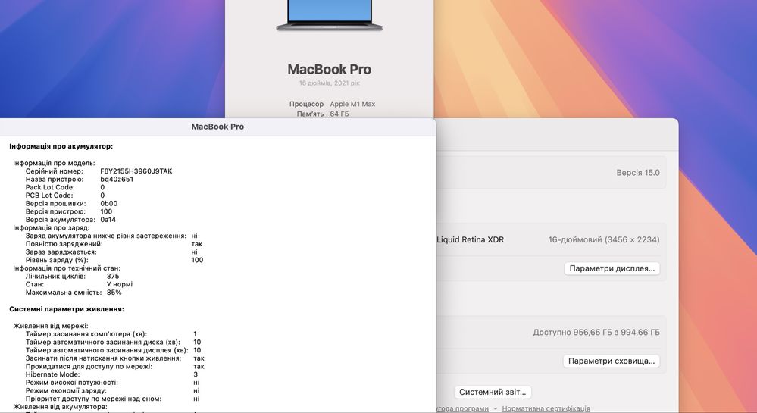The height and width of the screenshot is (413, 757).
Task: Click the Таймер засинання комп'ютера (хв) label
Action: (86, 333)
